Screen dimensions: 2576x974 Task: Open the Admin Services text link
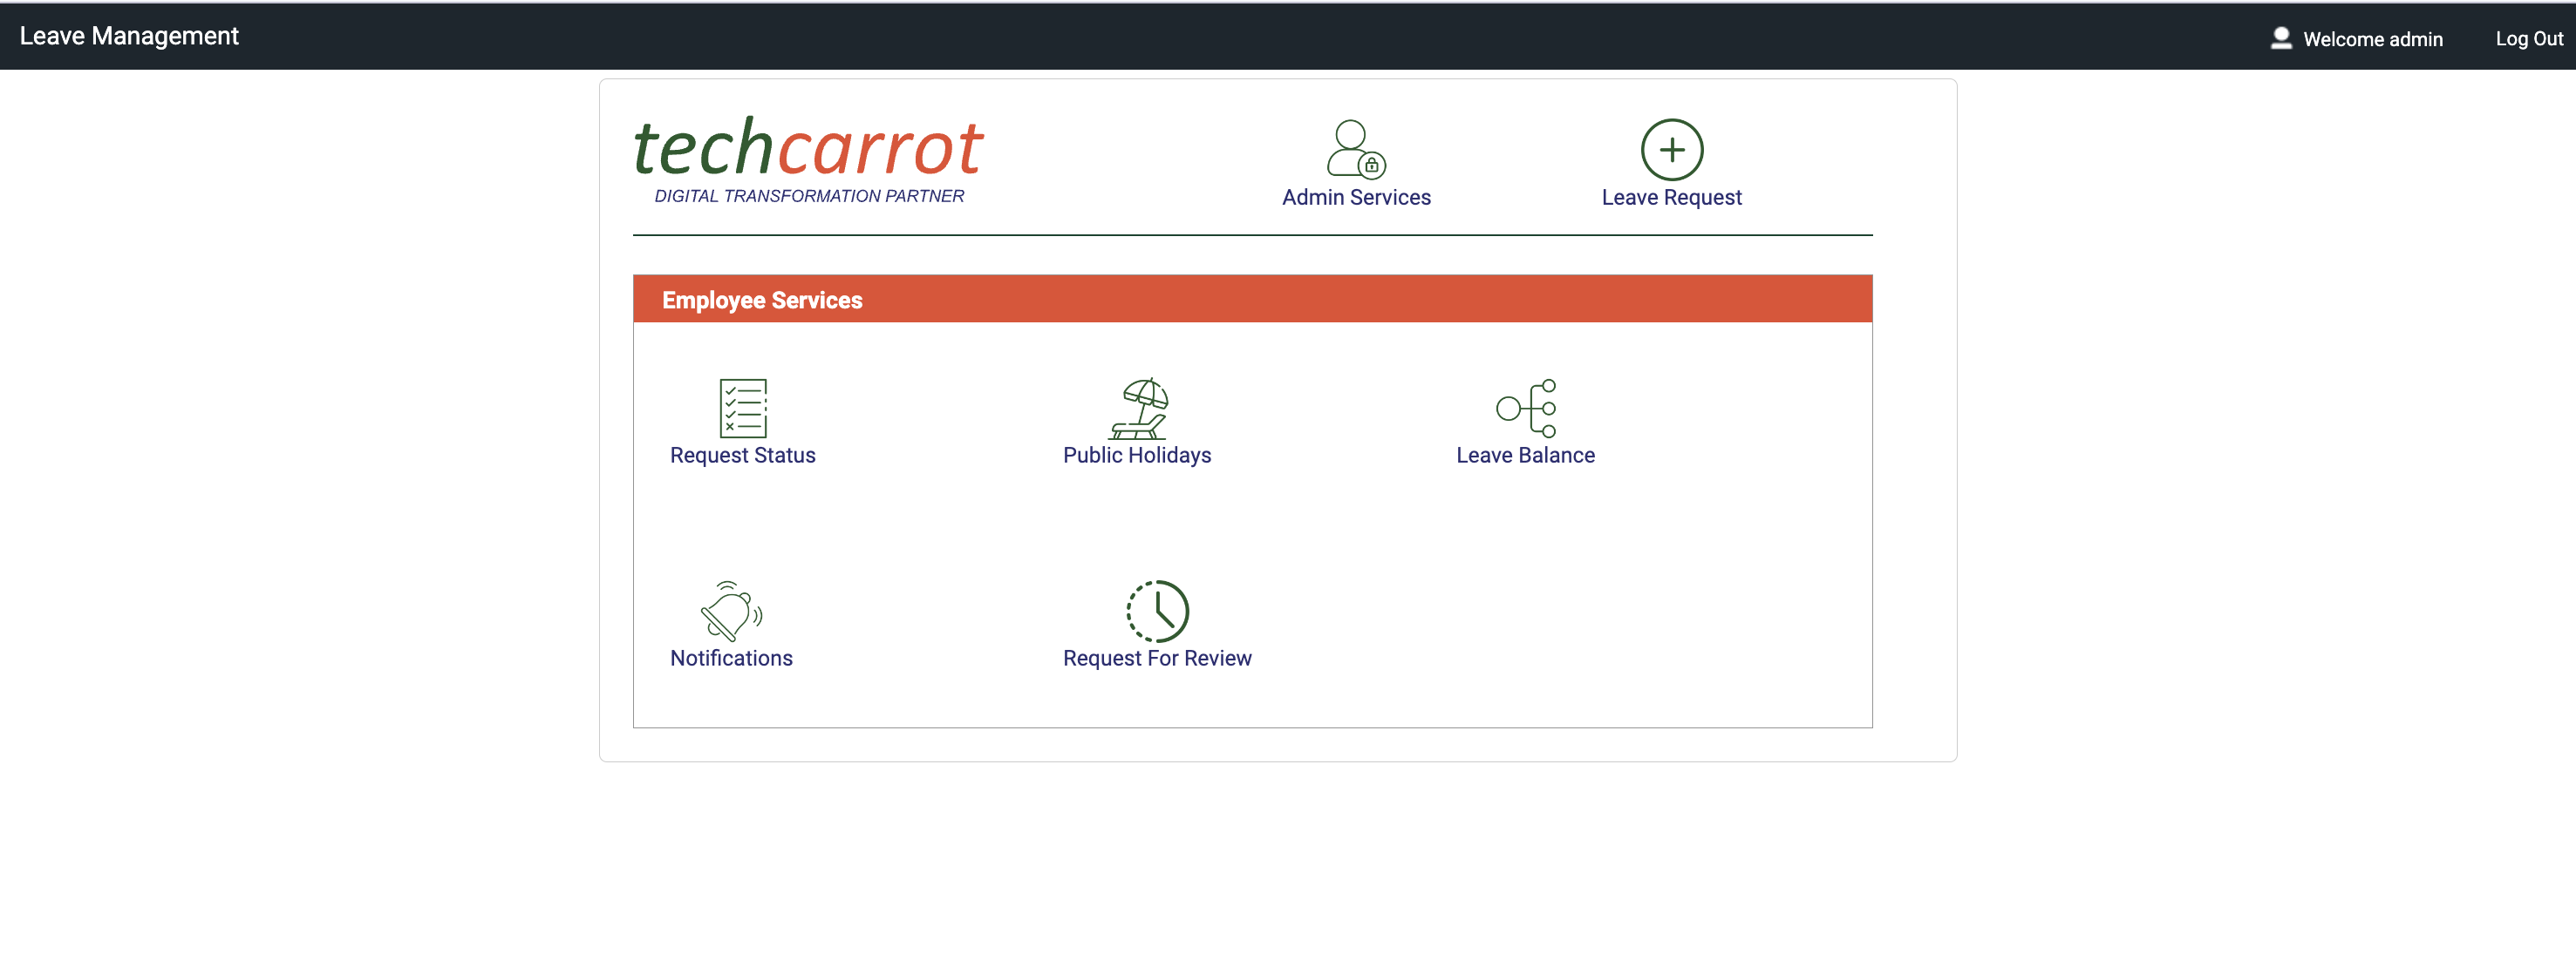(x=1356, y=198)
